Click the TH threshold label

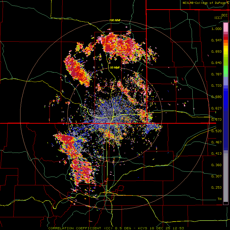(x=220, y=199)
